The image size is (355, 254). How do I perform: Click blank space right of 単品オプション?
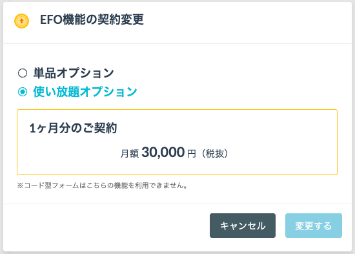[227, 73]
